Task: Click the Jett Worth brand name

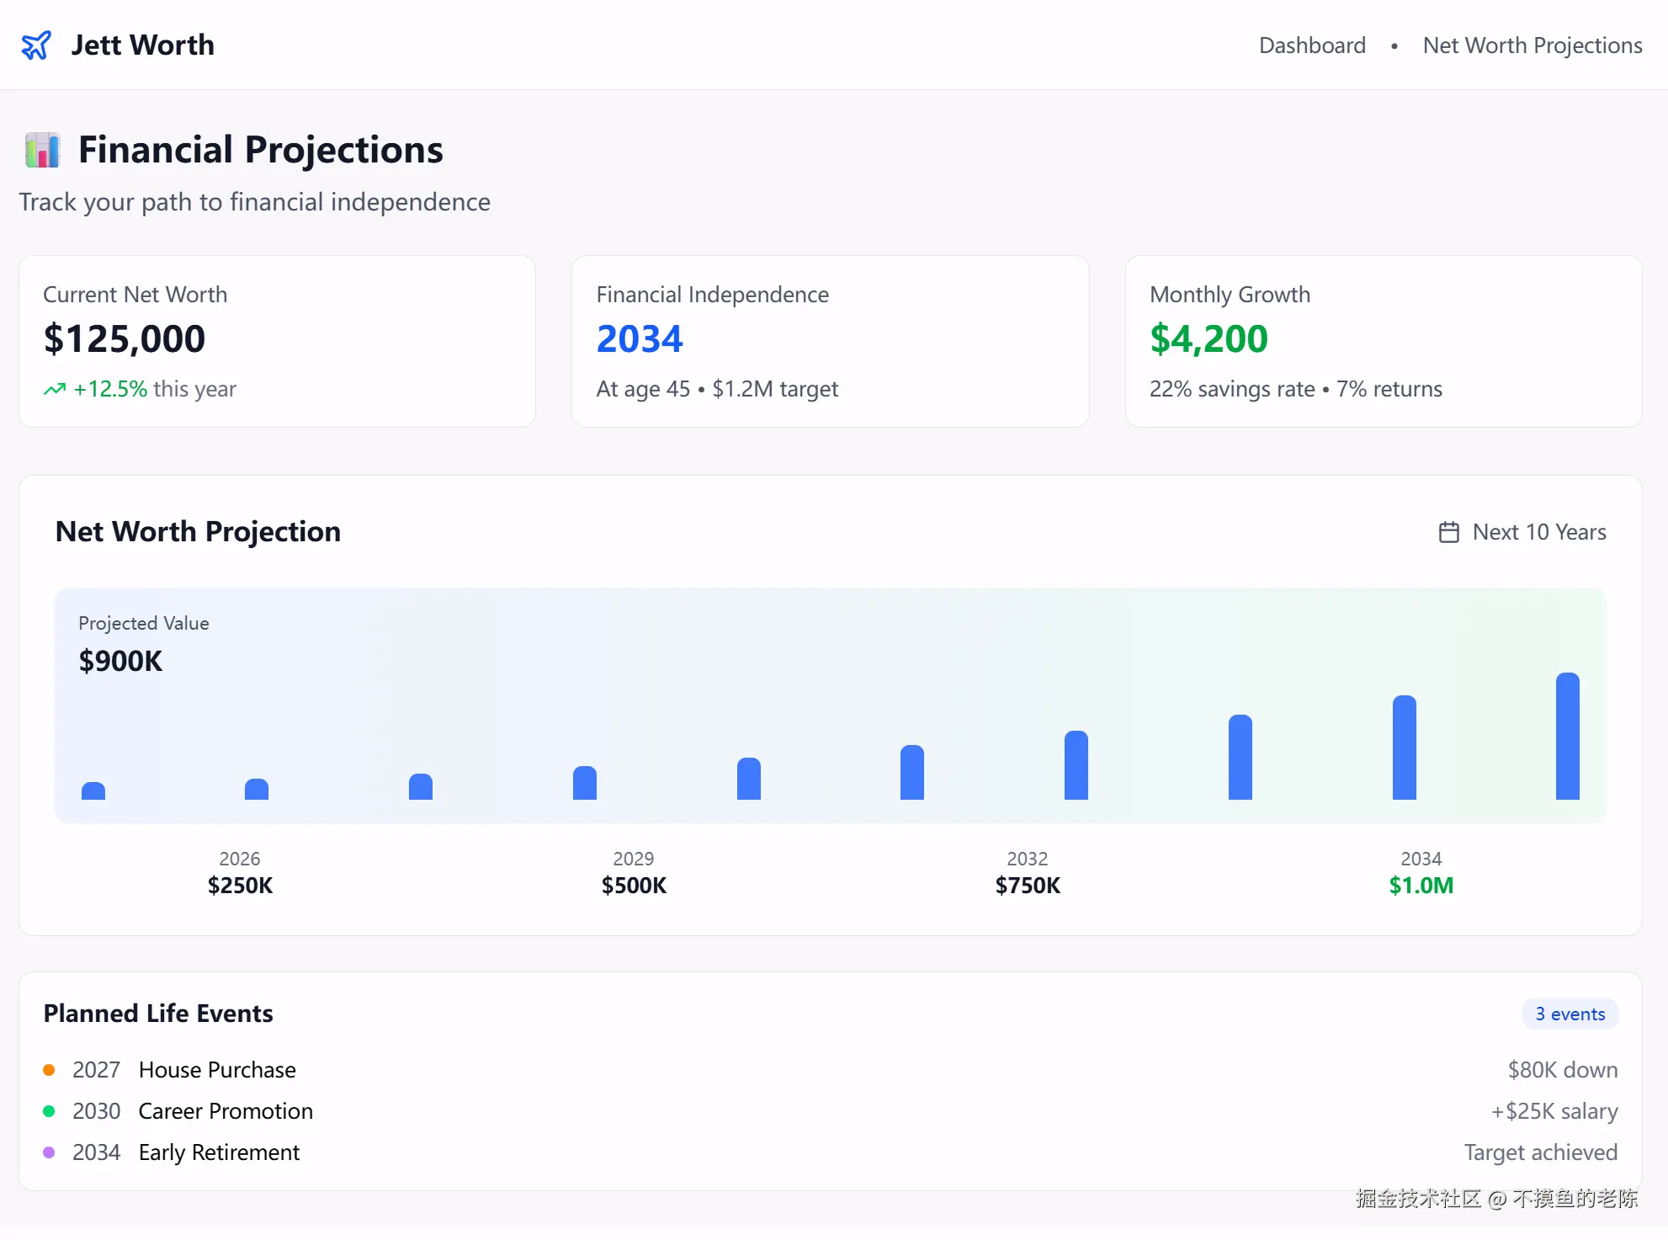Action: click(x=142, y=45)
